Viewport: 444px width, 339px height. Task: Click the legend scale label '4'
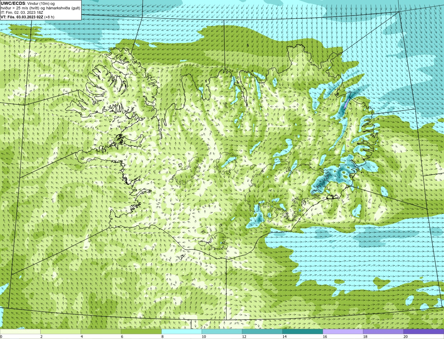click(82, 337)
